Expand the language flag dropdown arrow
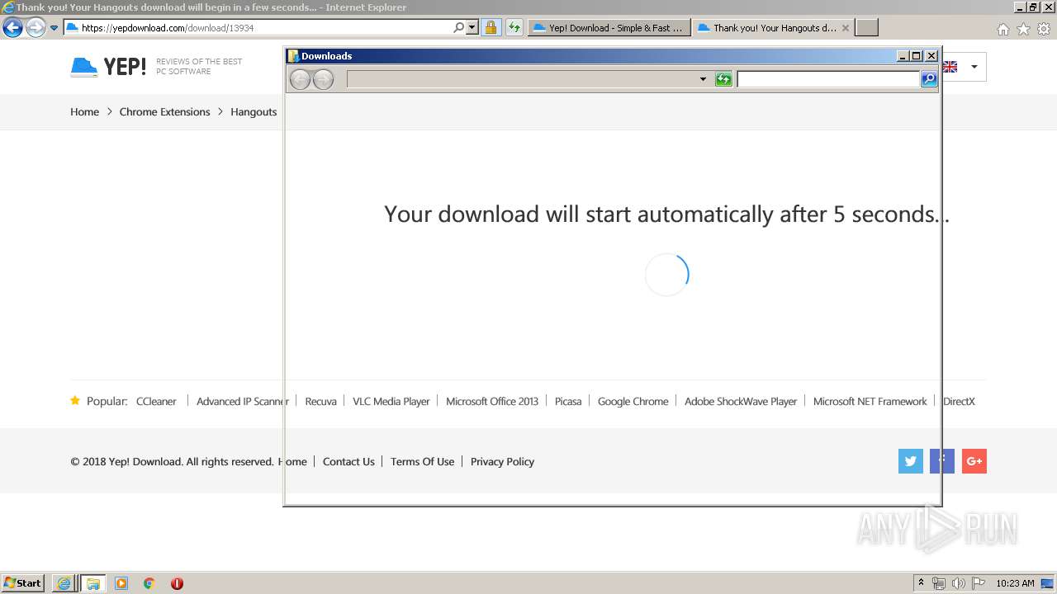1057x594 pixels. click(974, 67)
